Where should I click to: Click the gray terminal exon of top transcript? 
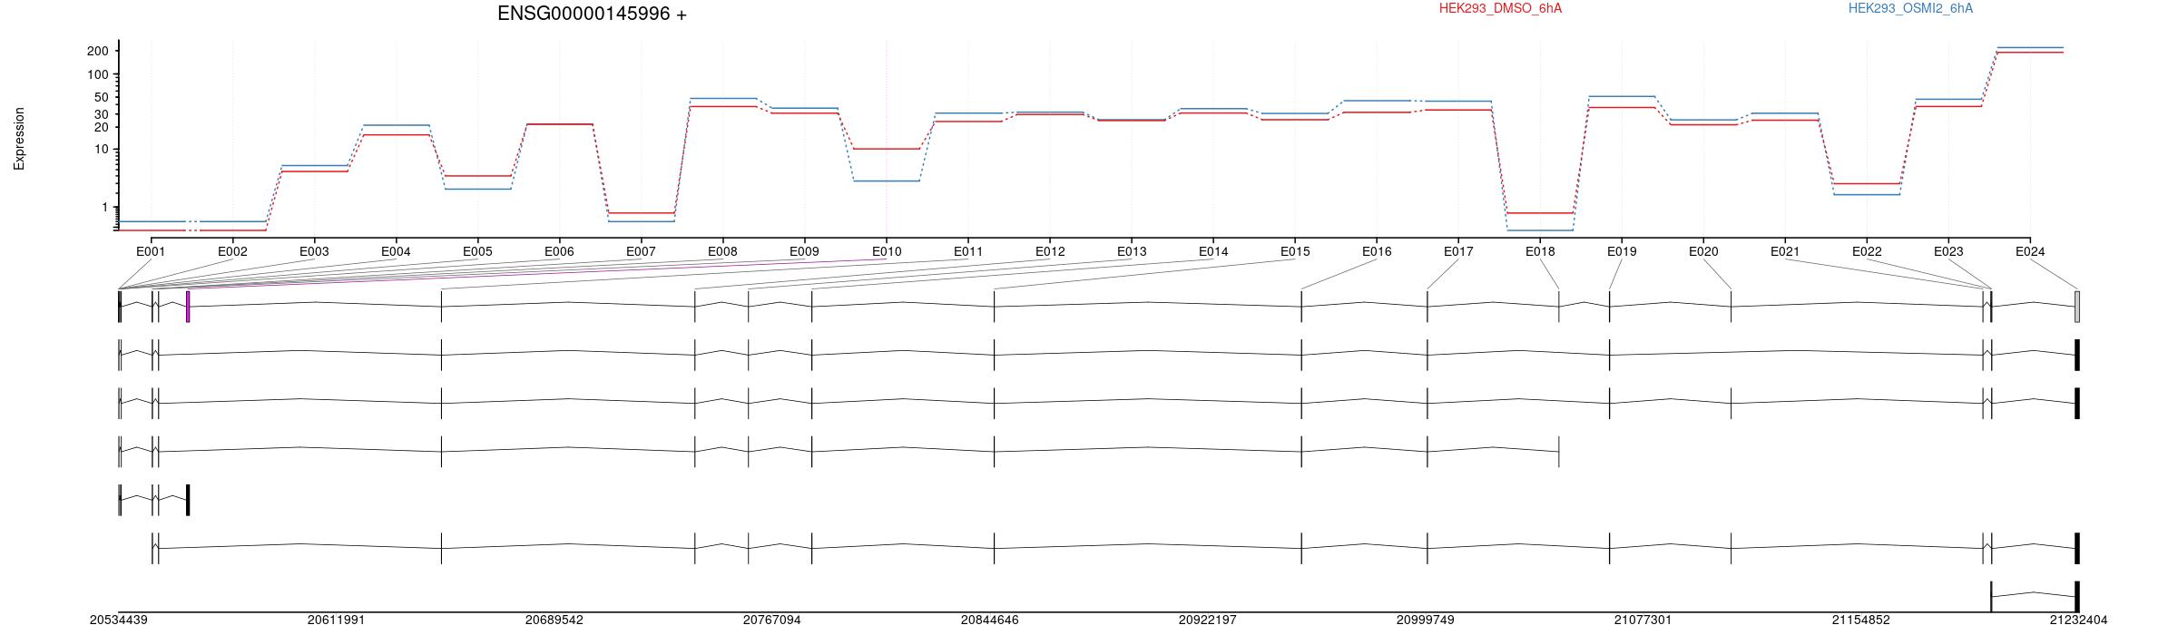click(2077, 307)
